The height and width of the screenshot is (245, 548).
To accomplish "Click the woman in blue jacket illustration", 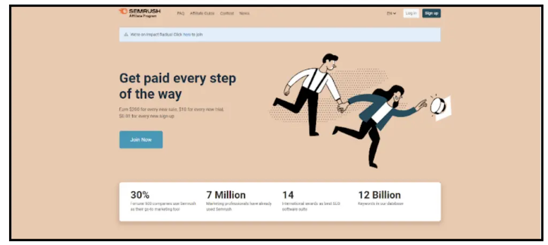I will click(379, 125).
